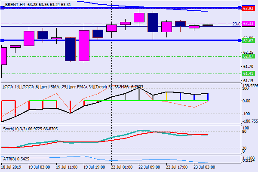Click the blue 62.67 price level tag
This screenshot has width=258, height=172.
[x=248, y=40]
